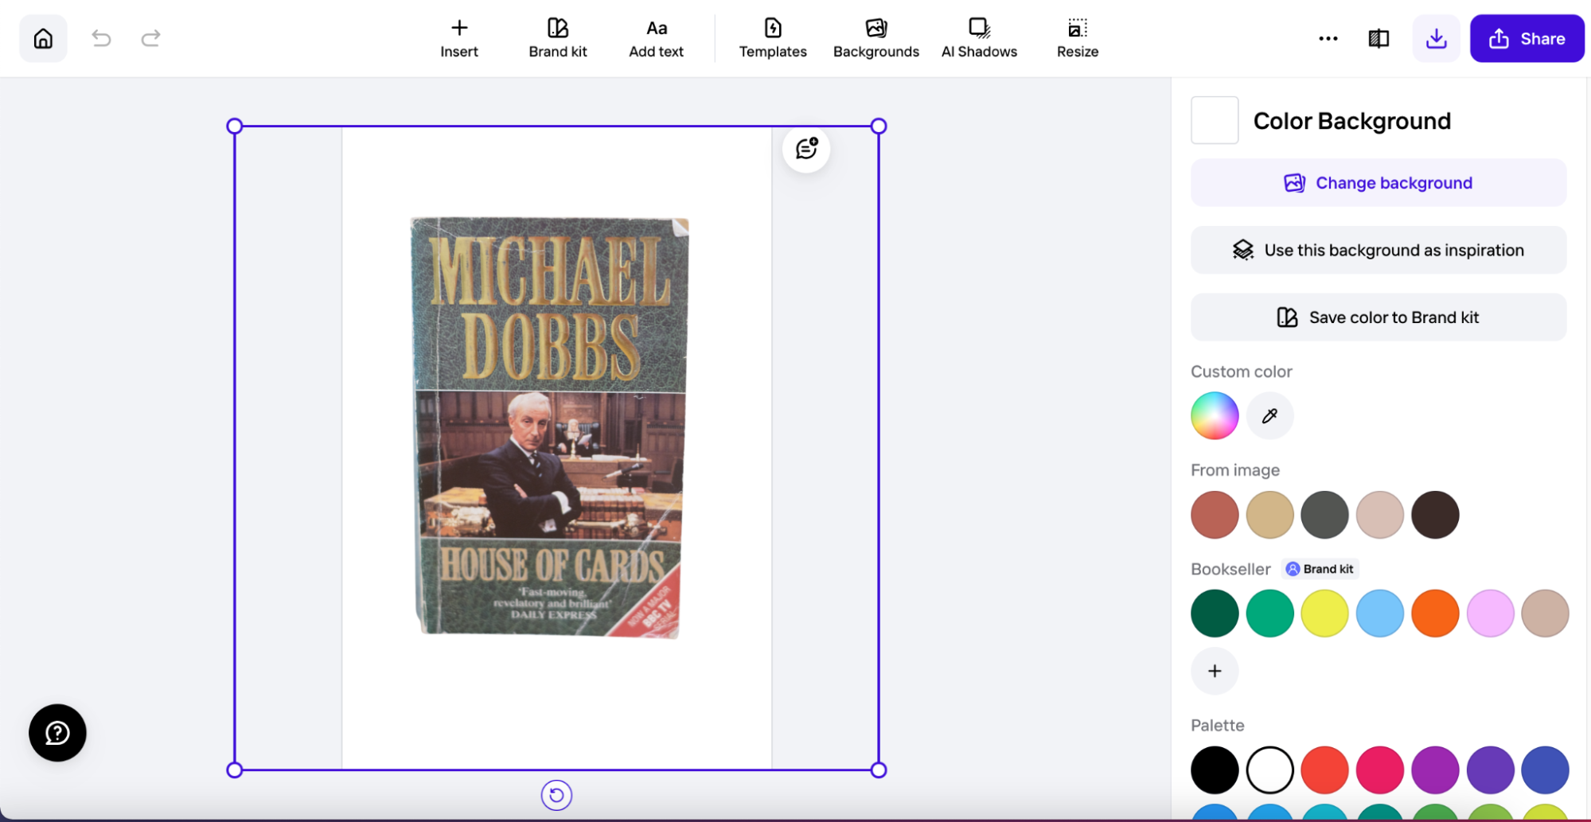The width and height of the screenshot is (1591, 822).
Task: Click the top-left selection handle
Action: click(234, 126)
